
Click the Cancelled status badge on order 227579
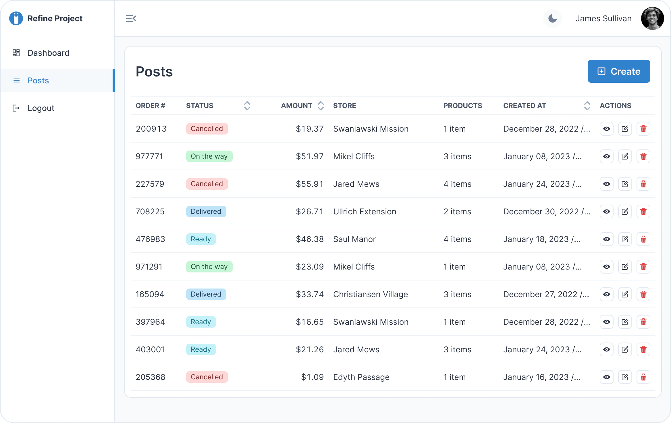[x=207, y=184]
